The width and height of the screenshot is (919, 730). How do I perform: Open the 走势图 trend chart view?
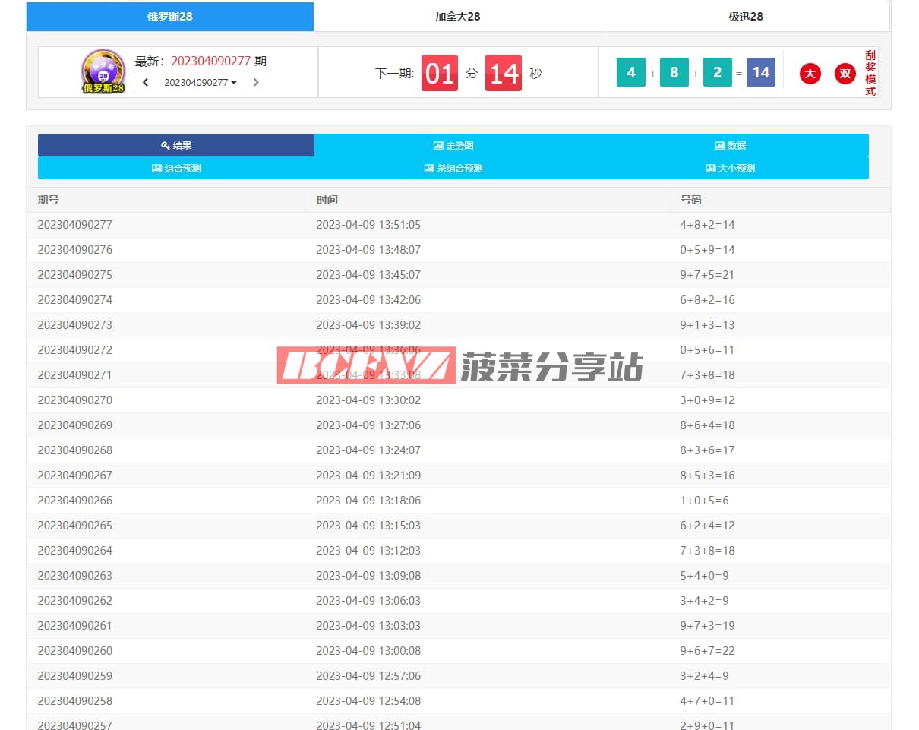point(453,145)
